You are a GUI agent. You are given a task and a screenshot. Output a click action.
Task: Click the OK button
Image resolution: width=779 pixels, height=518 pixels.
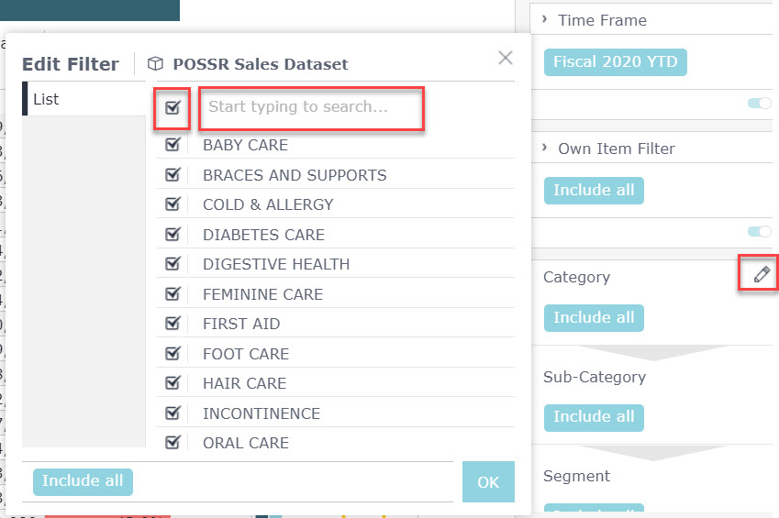(x=488, y=481)
